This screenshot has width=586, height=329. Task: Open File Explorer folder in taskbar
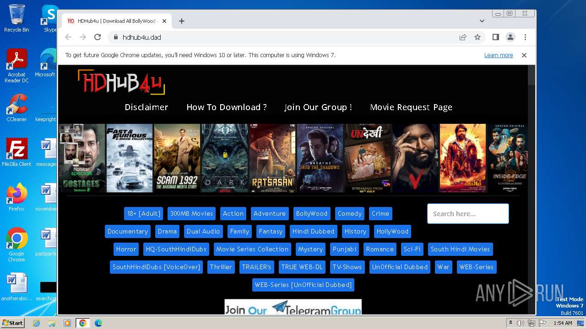click(52, 323)
